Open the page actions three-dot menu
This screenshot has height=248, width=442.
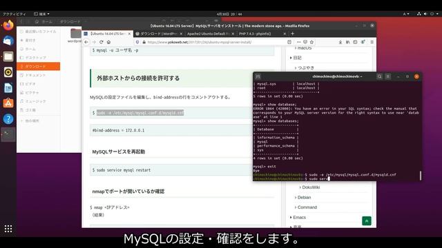pyautogui.click(x=299, y=42)
